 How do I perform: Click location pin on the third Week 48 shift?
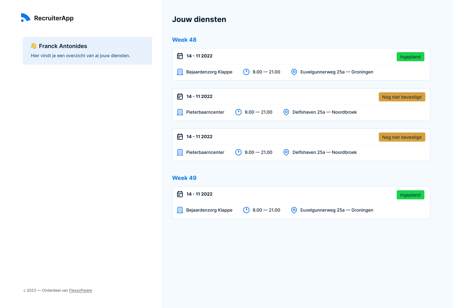click(286, 152)
